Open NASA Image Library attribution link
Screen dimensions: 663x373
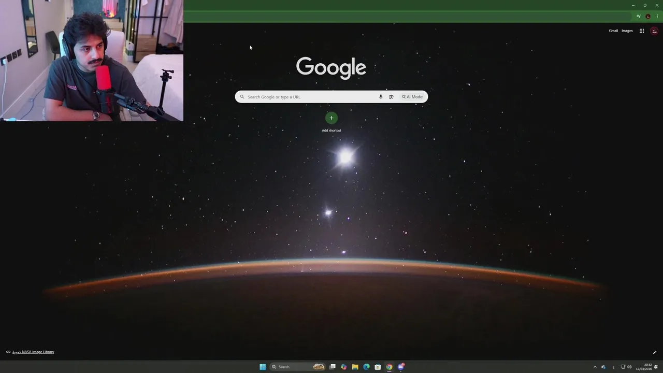[33, 352]
